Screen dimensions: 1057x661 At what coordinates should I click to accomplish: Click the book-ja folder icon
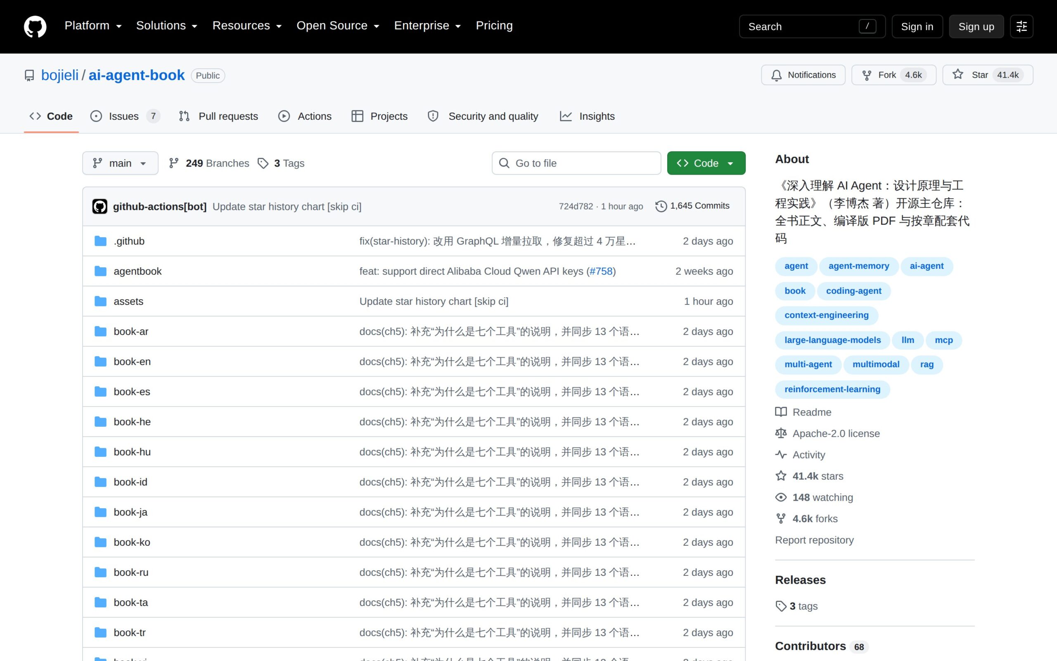pyautogui.click(x=100, y=512)
